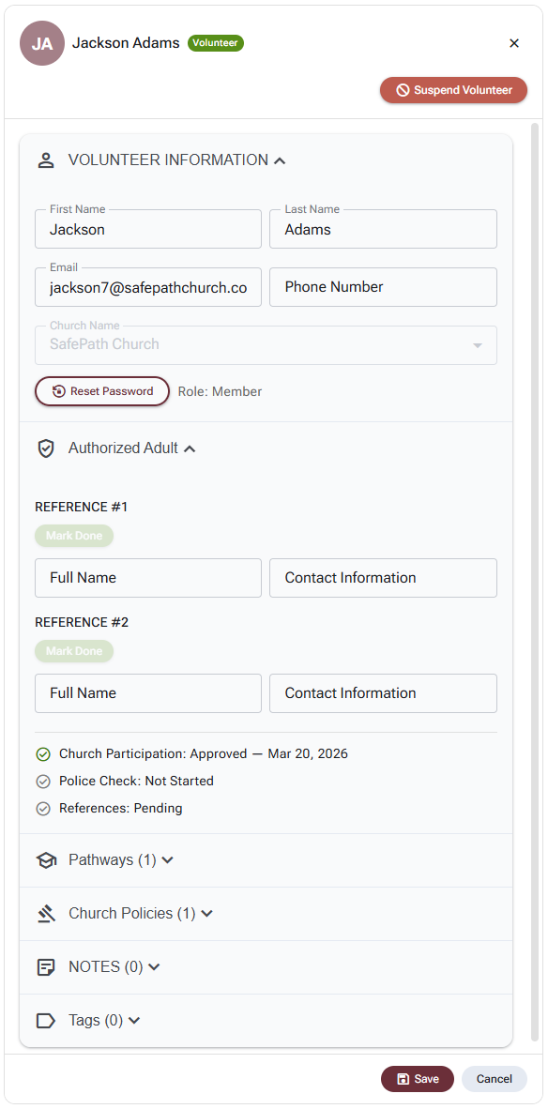The height and width of the screenshot is (1109, 548).
Task: Click the Phone Number input field
Action: [383, 287]
